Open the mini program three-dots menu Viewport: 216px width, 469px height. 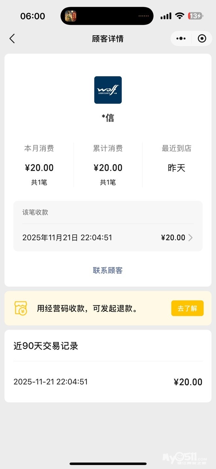pos(181,39)
